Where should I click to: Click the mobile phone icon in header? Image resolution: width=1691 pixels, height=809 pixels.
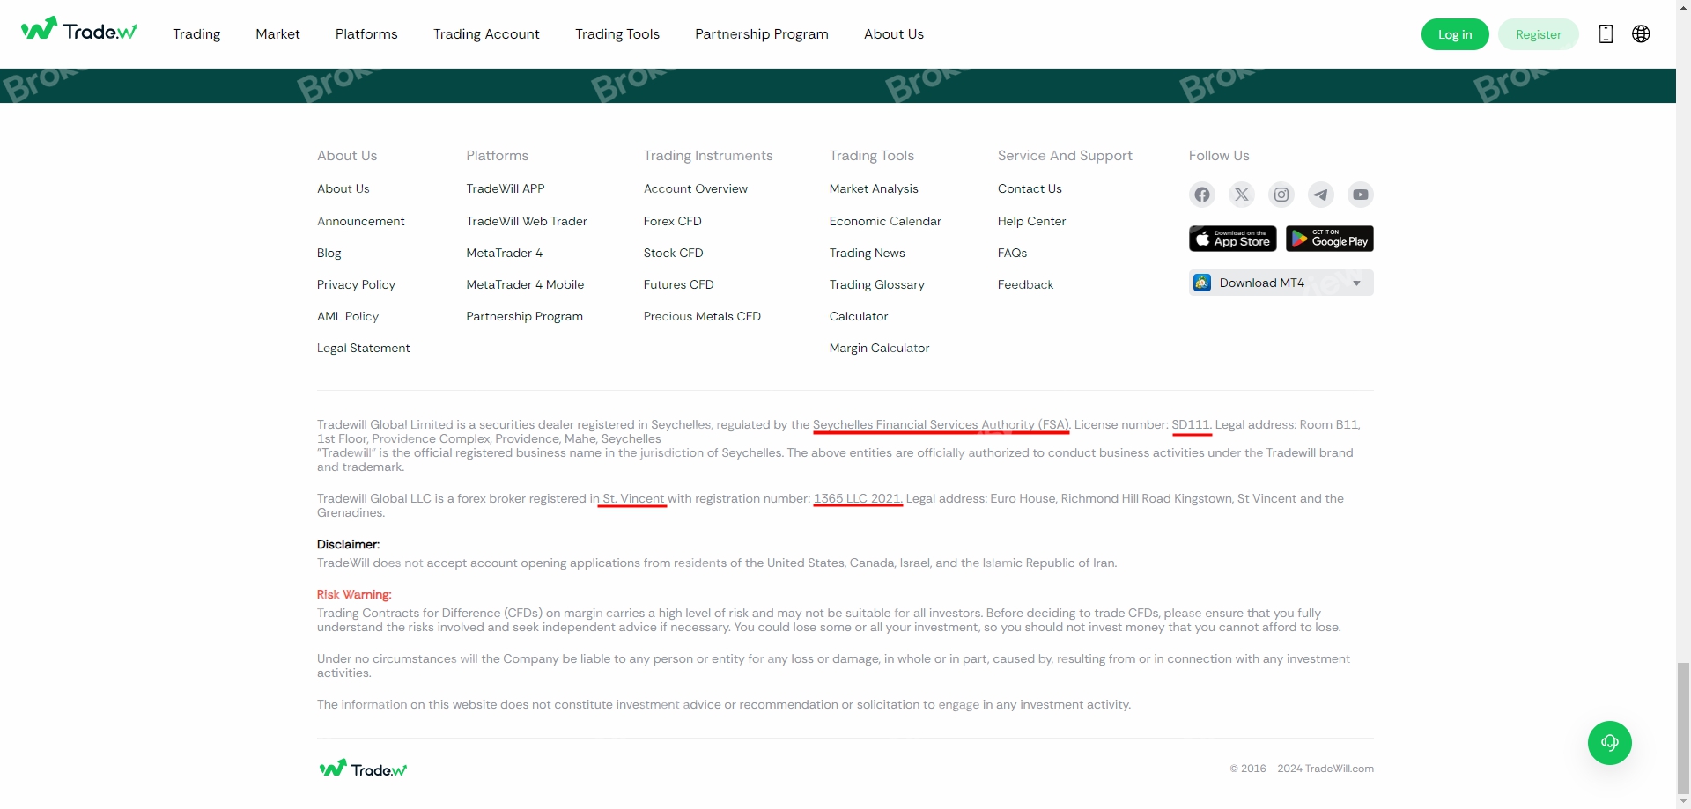(x=1605, y=34)
